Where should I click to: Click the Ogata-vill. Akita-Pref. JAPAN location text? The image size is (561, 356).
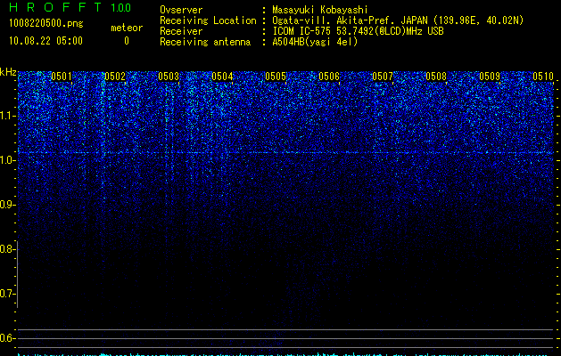click(398, 20)
